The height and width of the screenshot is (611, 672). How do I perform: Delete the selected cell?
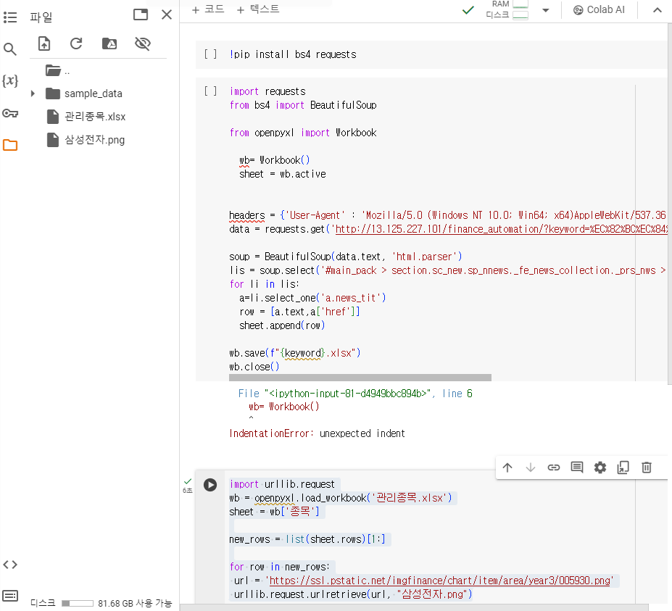(647, 467)
